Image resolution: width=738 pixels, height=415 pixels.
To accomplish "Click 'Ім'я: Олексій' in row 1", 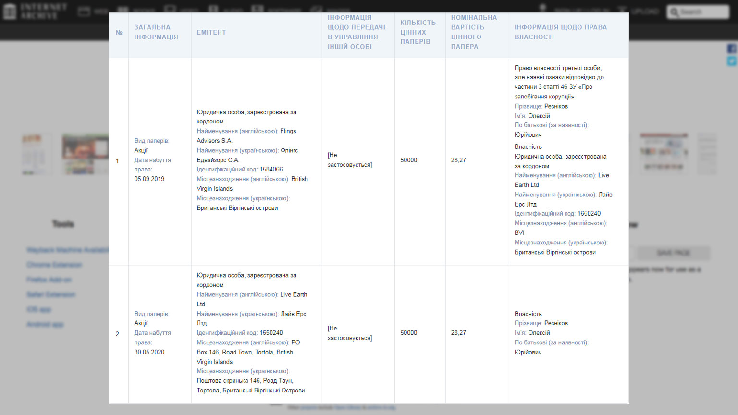I will pos(532,116).
